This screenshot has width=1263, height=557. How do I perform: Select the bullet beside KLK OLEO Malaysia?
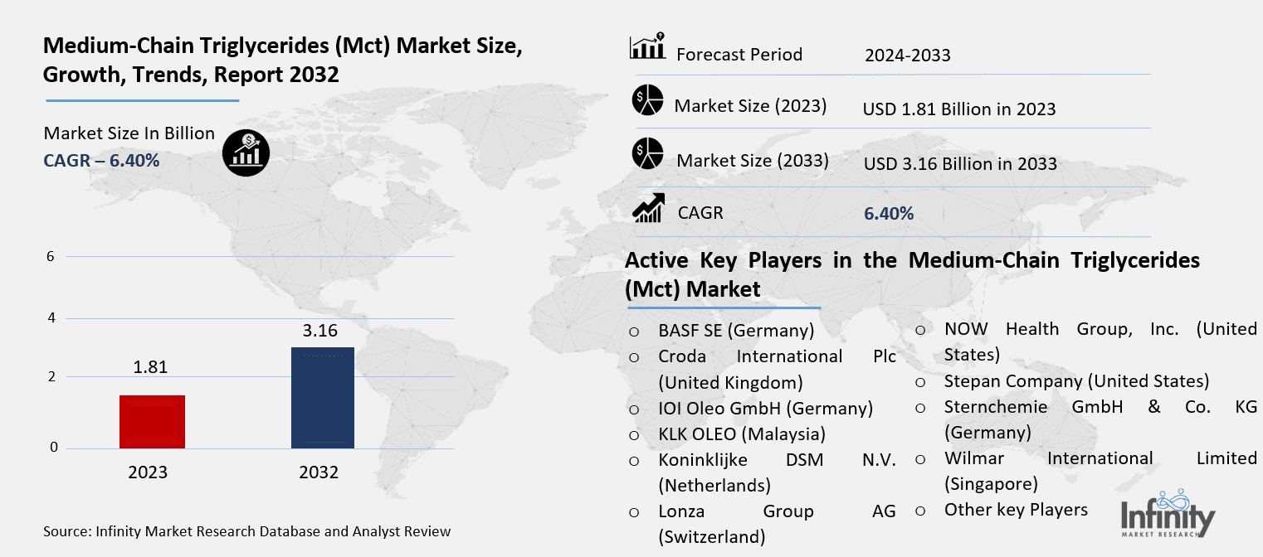634,434
